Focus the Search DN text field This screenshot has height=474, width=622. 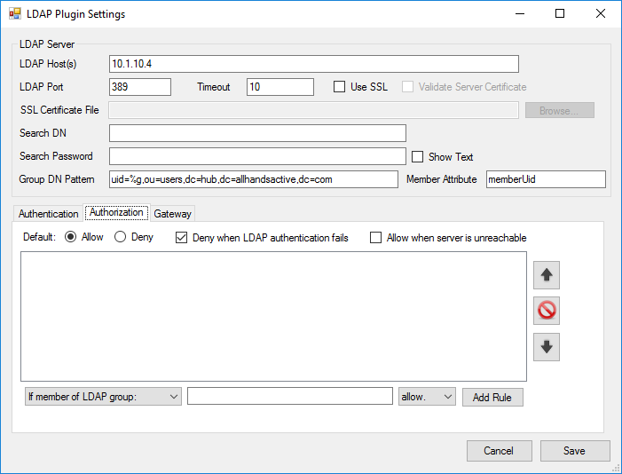(x=257, y=133)
